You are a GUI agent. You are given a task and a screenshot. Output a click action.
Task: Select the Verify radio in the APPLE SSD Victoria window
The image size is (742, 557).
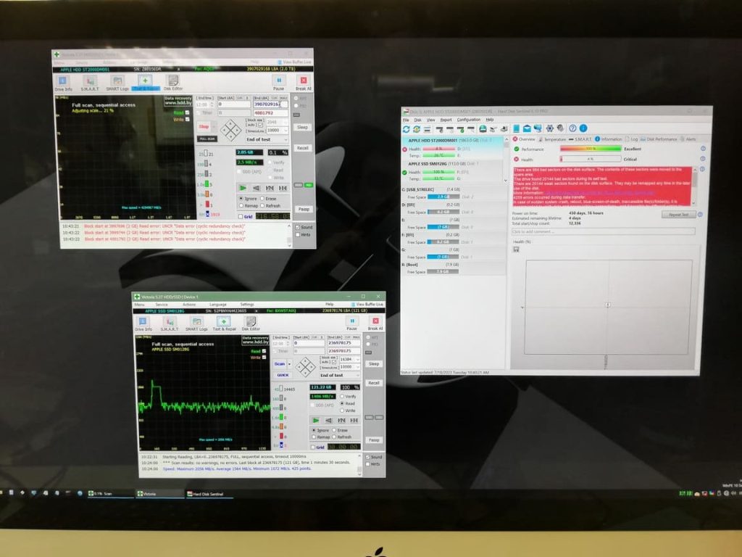pos(342,396)
